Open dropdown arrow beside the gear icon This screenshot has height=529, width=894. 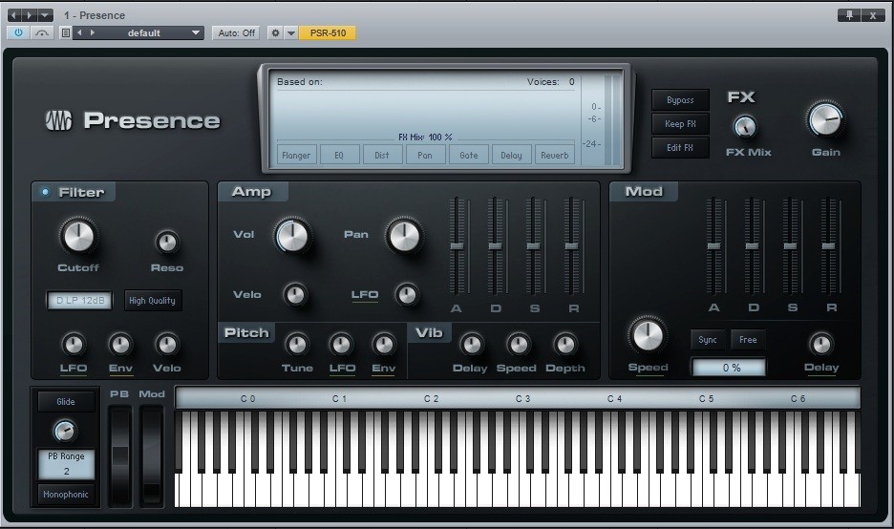pyautogui.click(x=290, y=33)
